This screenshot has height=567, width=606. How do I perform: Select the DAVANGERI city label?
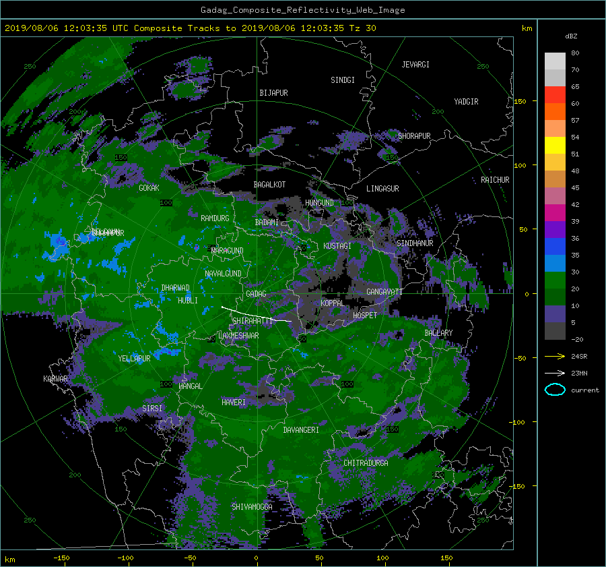click(x=301, y=430)
